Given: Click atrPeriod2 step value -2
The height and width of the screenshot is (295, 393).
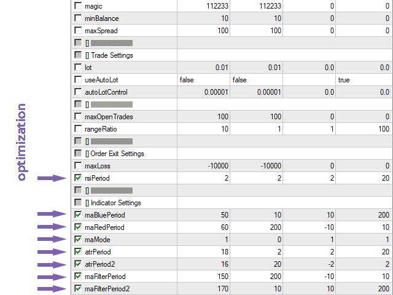Looking at the screenshot, I should [309, 264].
